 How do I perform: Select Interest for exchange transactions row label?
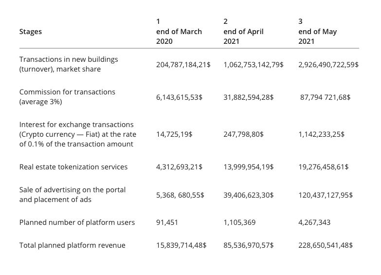point(77,134)
